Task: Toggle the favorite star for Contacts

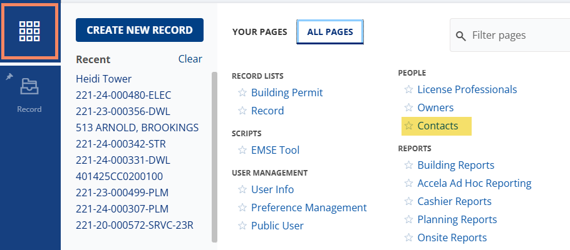Action: (408, 126)
